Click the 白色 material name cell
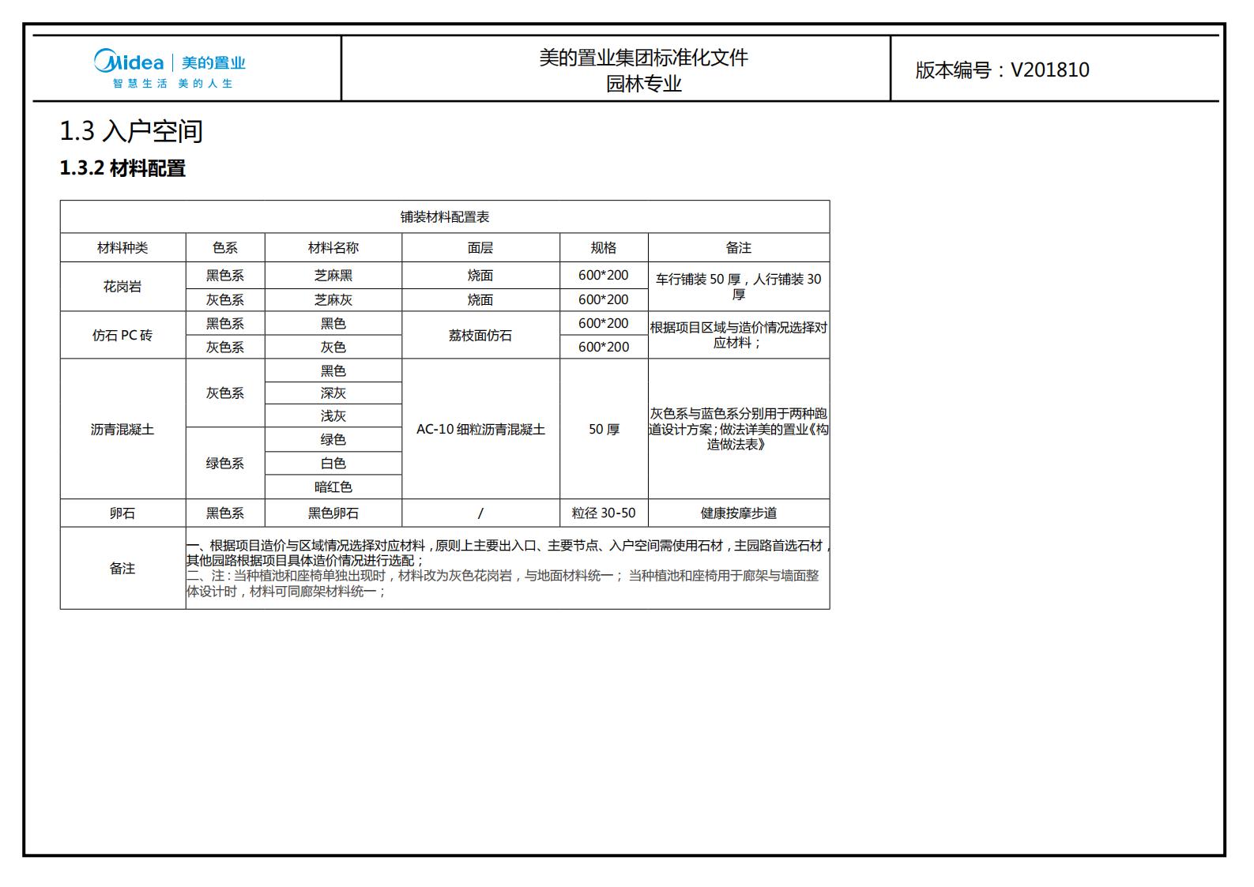The width and height of the screenshot is (1254, 887). click(333, 463)
